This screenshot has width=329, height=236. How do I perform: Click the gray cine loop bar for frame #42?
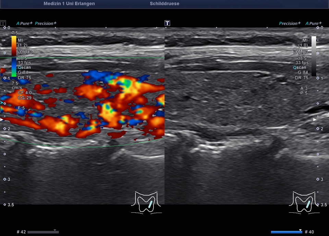point(43,232)
